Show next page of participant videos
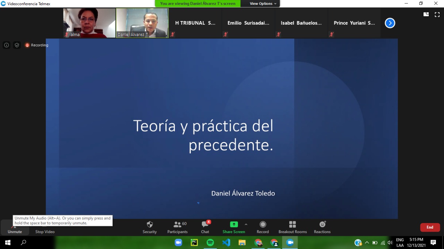This screenshot has width=444, height=249. (390, 23)
